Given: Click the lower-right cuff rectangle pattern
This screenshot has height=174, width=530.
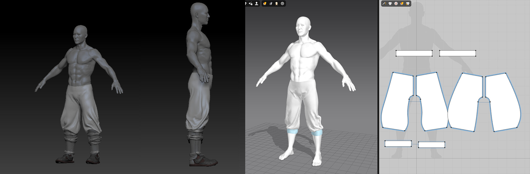Looking at the screenshot, I should point(431,145).
